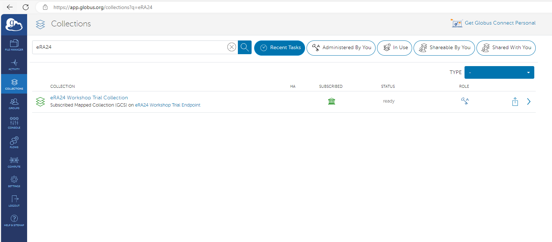Click the HA column header

click(x=293, y=86)
